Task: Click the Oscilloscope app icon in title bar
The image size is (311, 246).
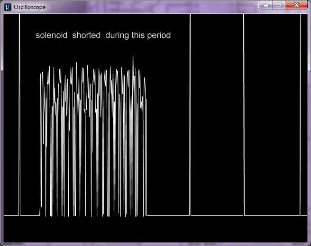Action: pos(8,7)
